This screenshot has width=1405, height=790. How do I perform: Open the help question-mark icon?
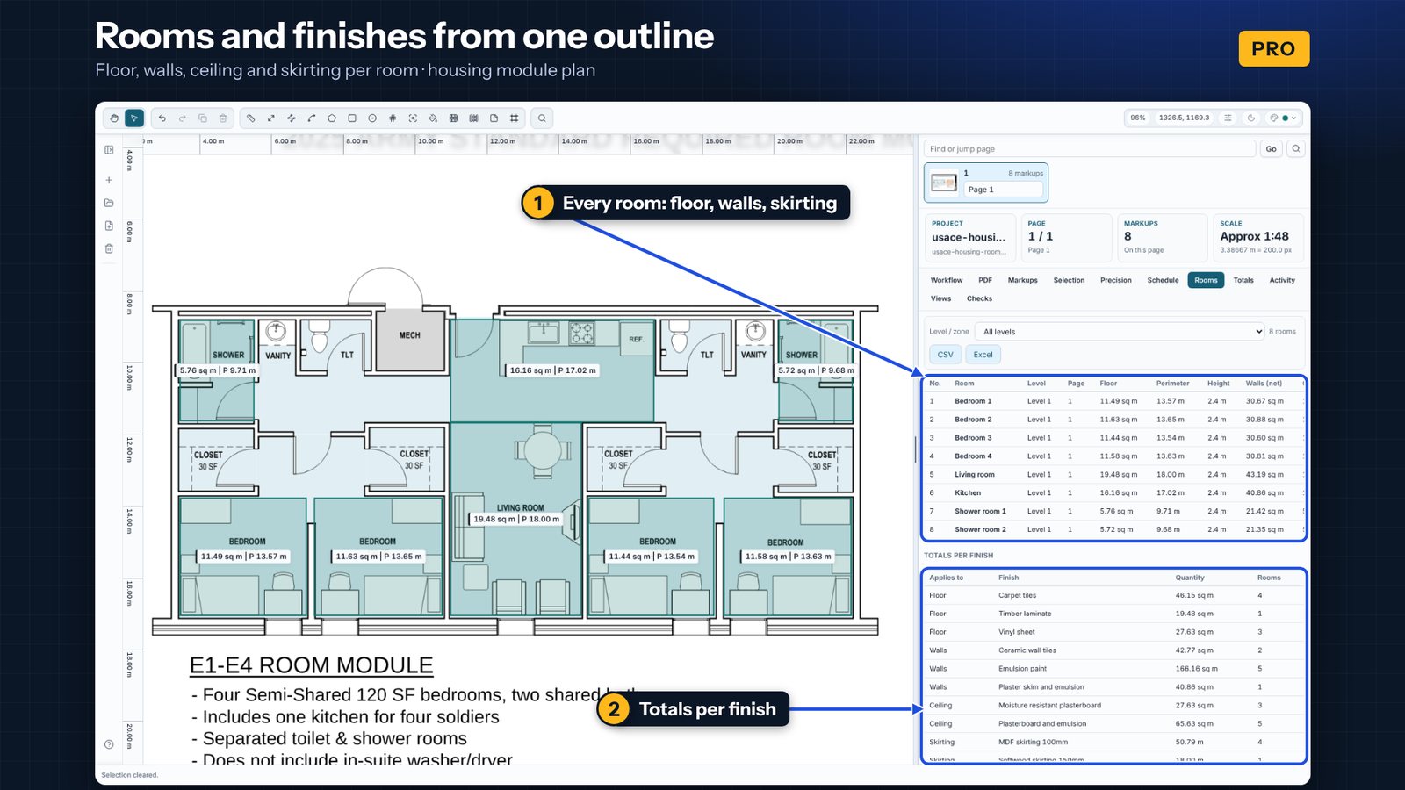click(x=109, y=744)
